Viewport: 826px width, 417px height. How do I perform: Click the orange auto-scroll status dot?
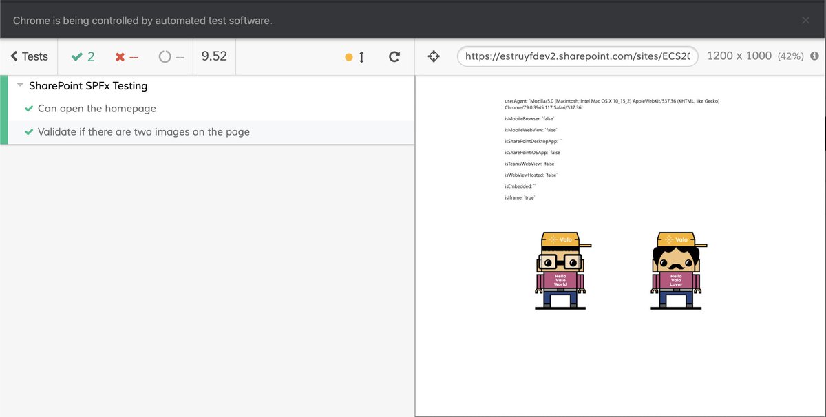[349, 57]
